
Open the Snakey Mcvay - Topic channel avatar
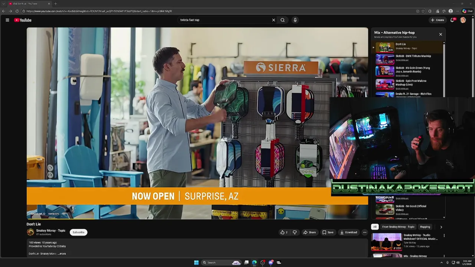pyautogui.click(x=30, y=232)
